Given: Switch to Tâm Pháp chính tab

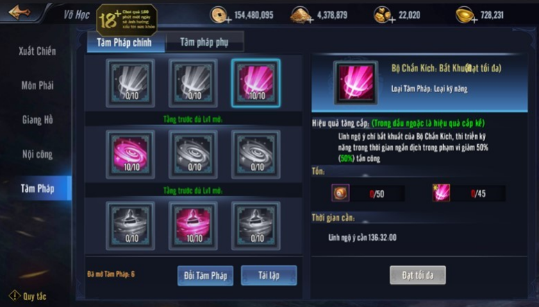Looking at the screenshot, I should pos(125,43).
